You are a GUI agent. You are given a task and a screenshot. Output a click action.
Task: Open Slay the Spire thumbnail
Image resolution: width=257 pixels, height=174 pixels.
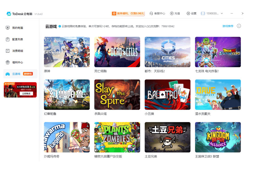click(117, 95)
